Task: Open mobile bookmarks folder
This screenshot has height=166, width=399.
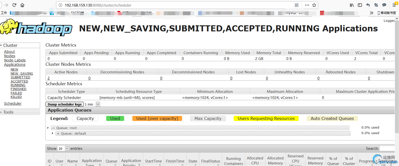Action: (x=387, y=13)
